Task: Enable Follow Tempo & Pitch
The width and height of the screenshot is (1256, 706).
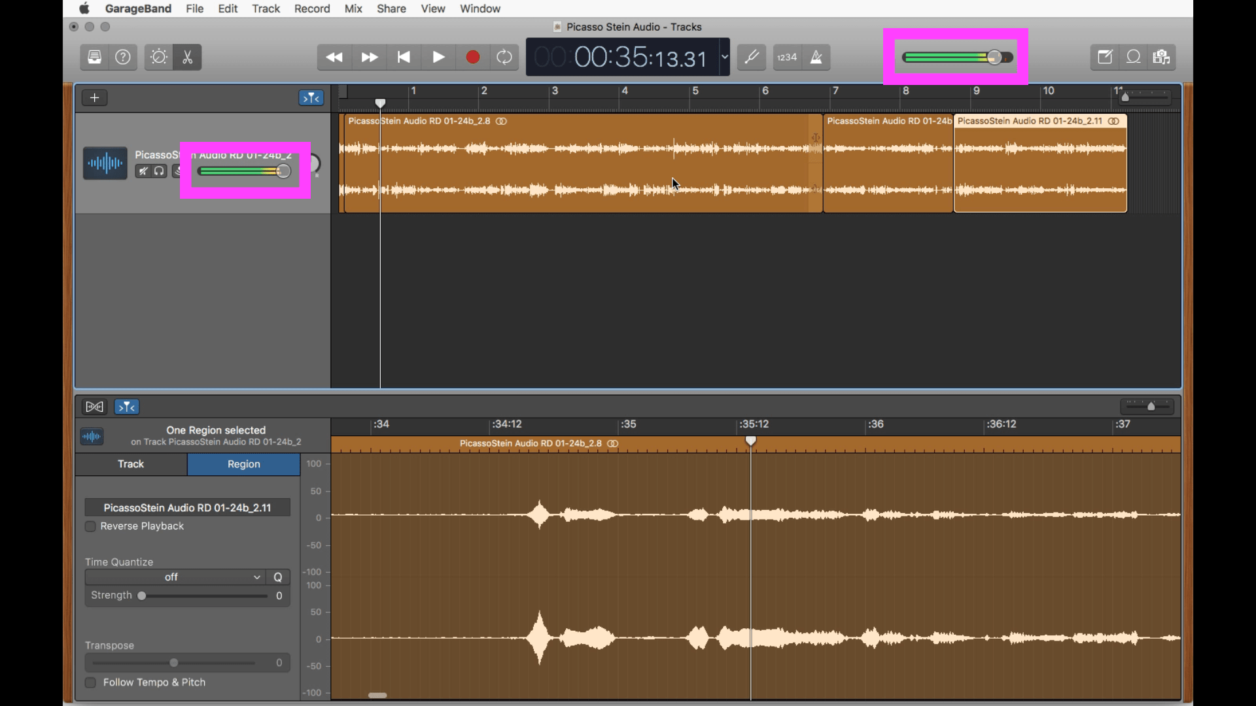Action: point(91,682)
